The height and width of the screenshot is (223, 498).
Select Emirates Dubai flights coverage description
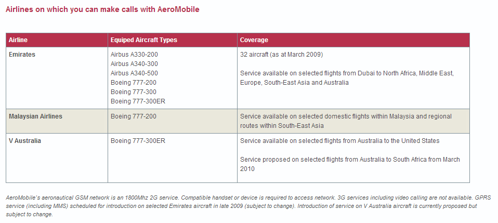(x=347, y=78)
